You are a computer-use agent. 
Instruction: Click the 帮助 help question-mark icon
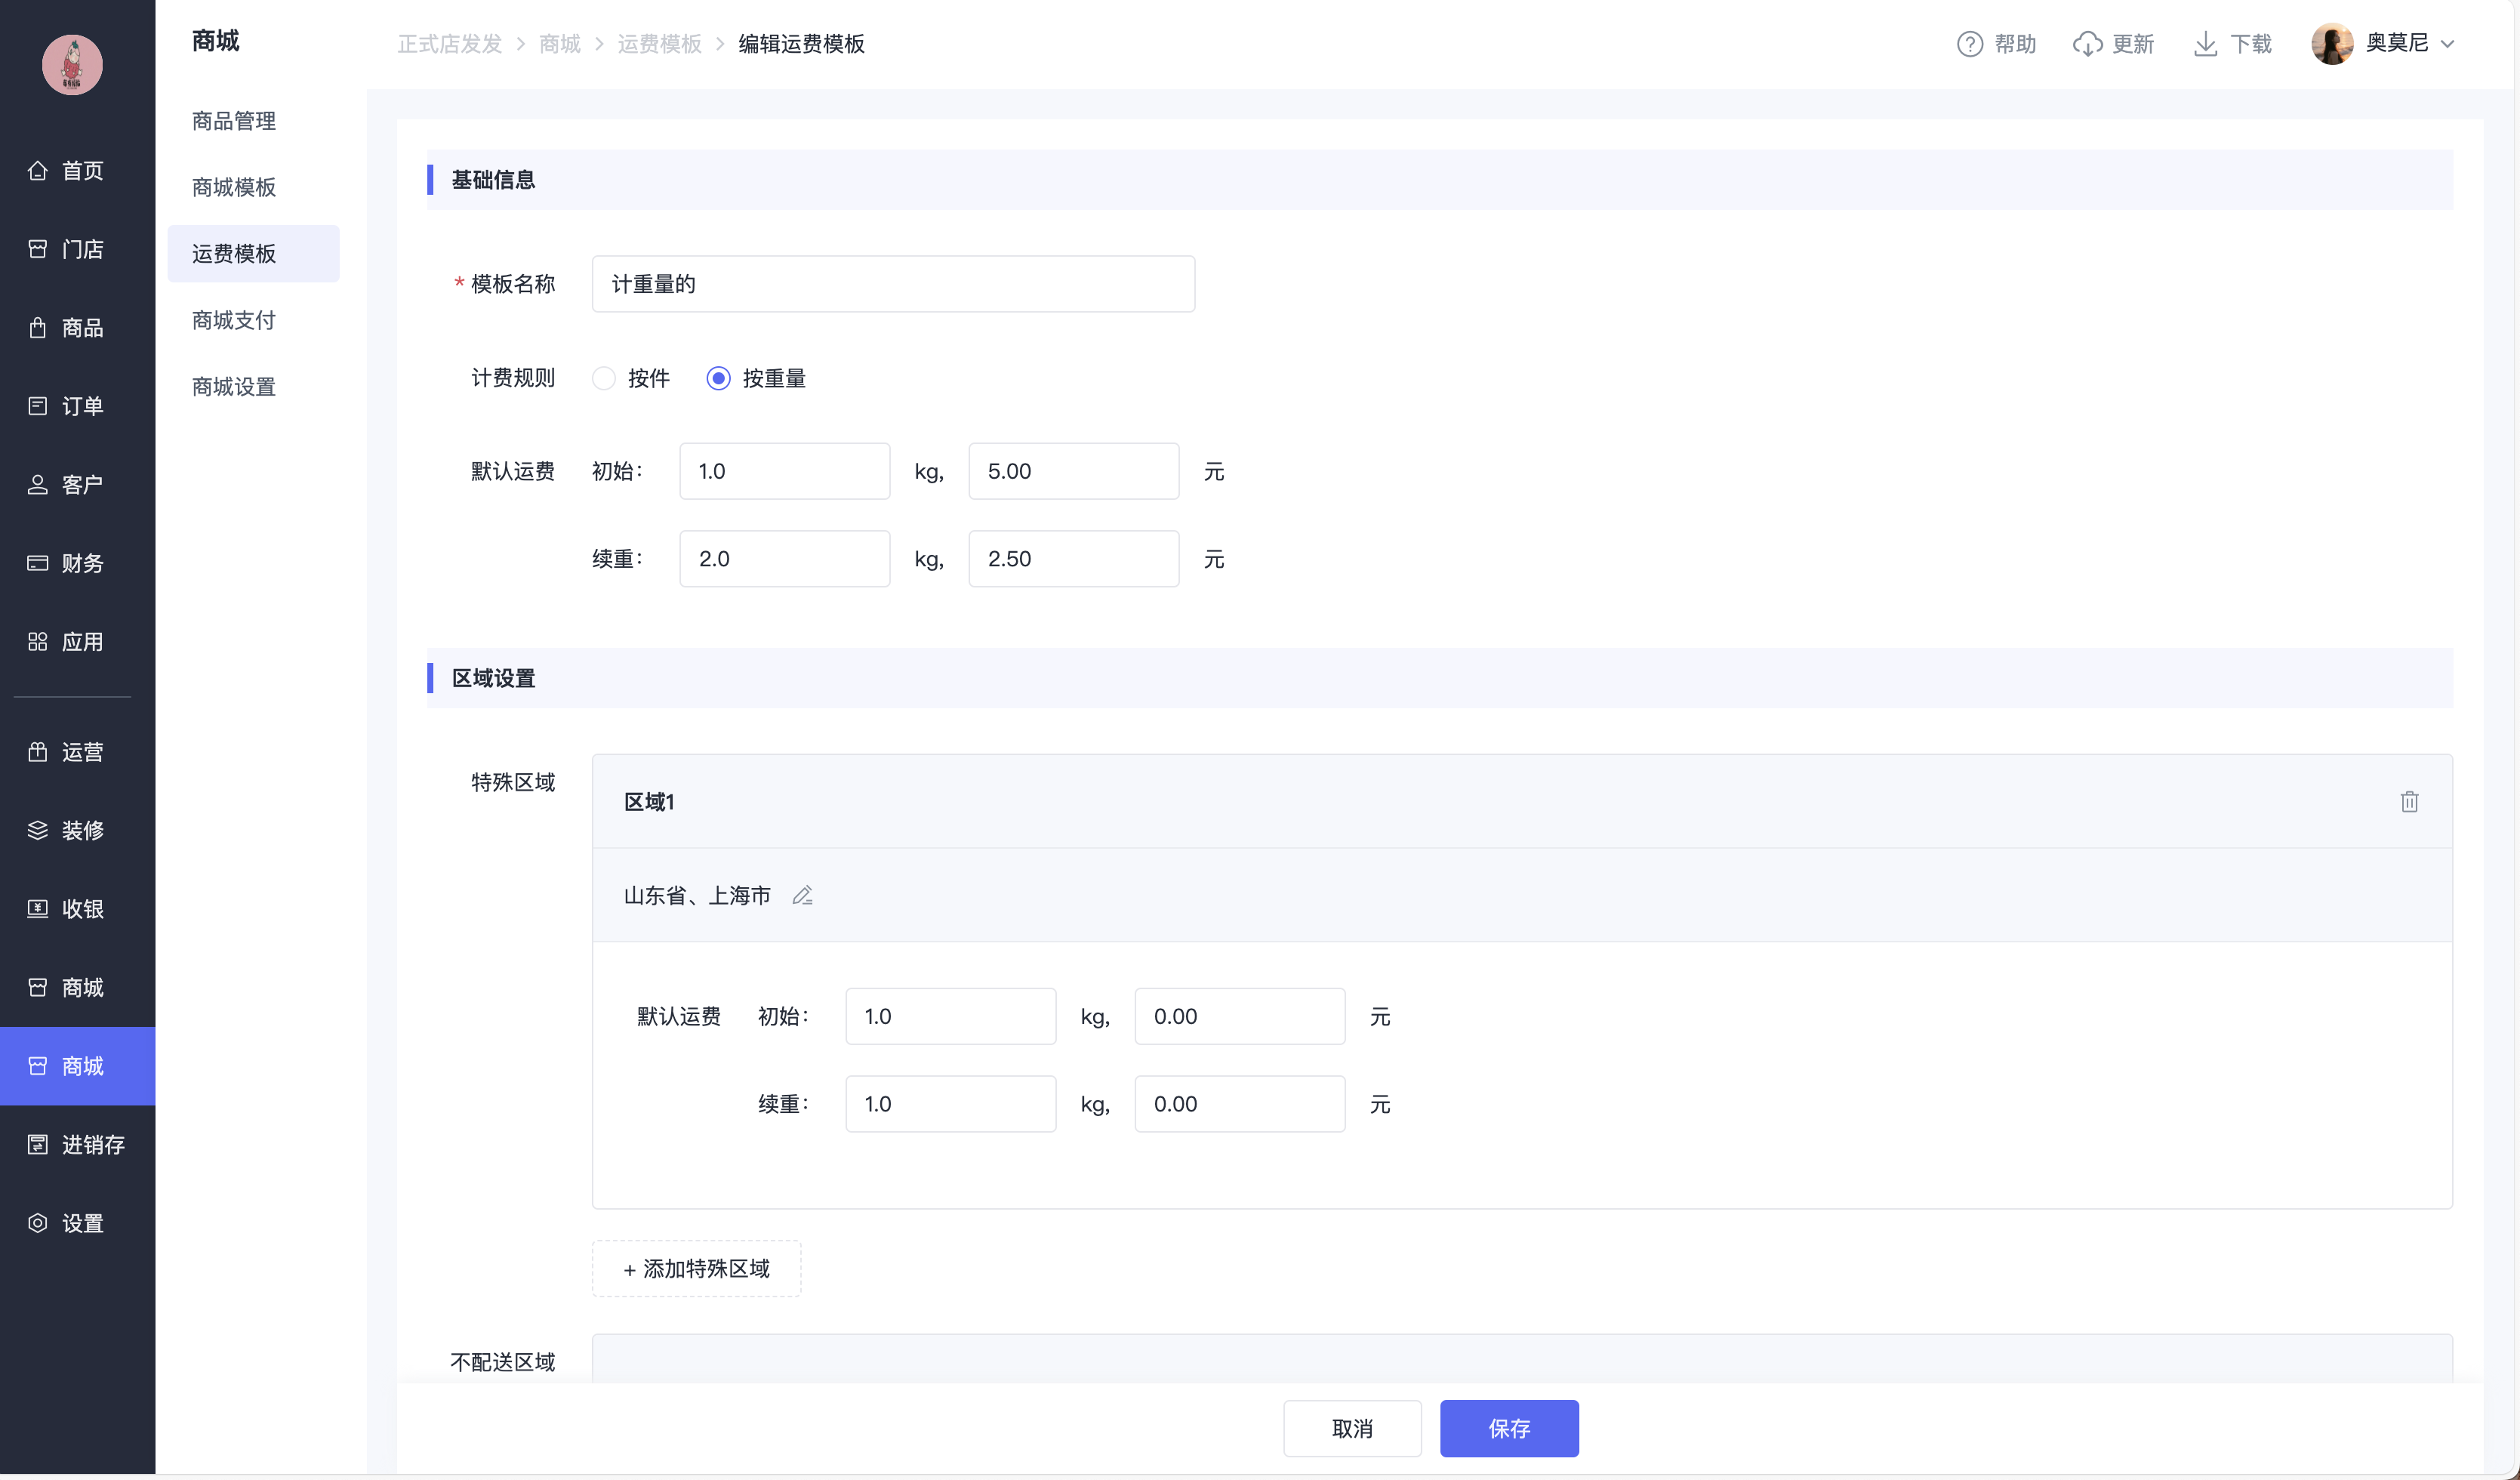pos(1969,44)
